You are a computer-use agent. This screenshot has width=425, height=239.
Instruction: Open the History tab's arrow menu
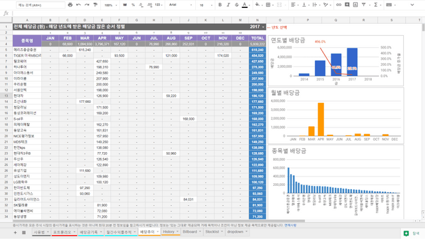tap(177, 232)
